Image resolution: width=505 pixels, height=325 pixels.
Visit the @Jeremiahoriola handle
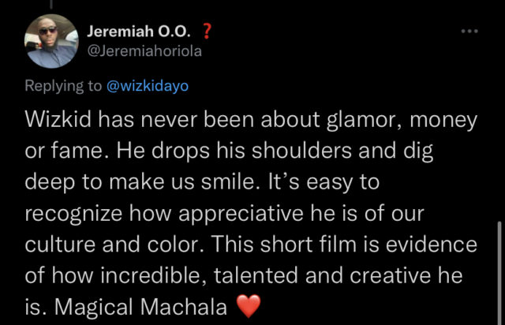click(144, 51)
